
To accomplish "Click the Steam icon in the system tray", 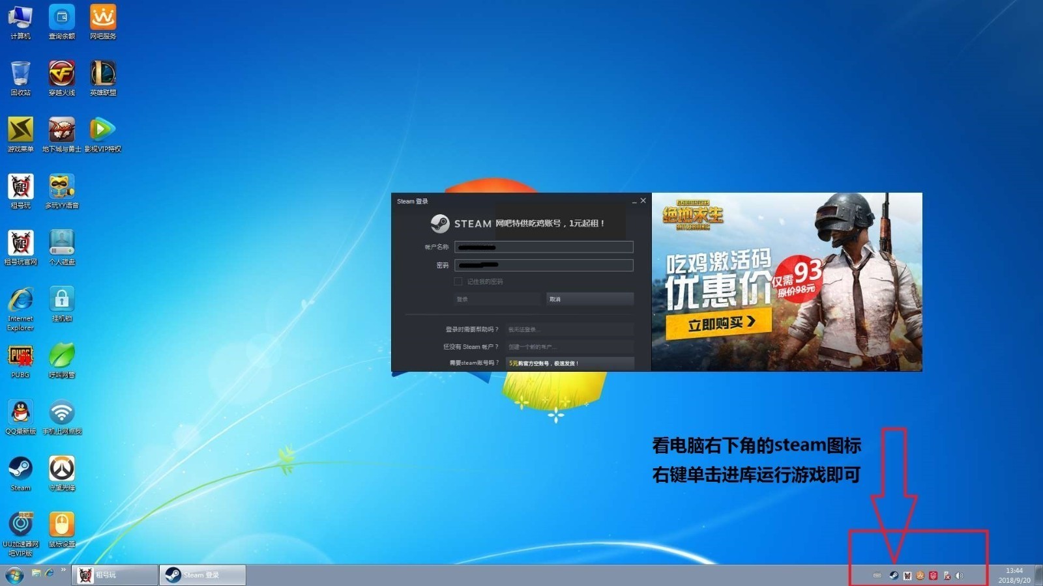I will (894, 576).
